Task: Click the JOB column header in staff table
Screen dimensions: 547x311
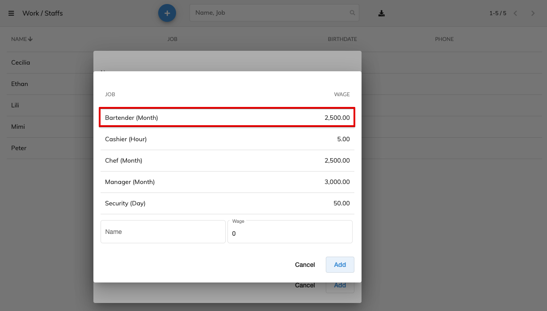Action: click(172, 39)
